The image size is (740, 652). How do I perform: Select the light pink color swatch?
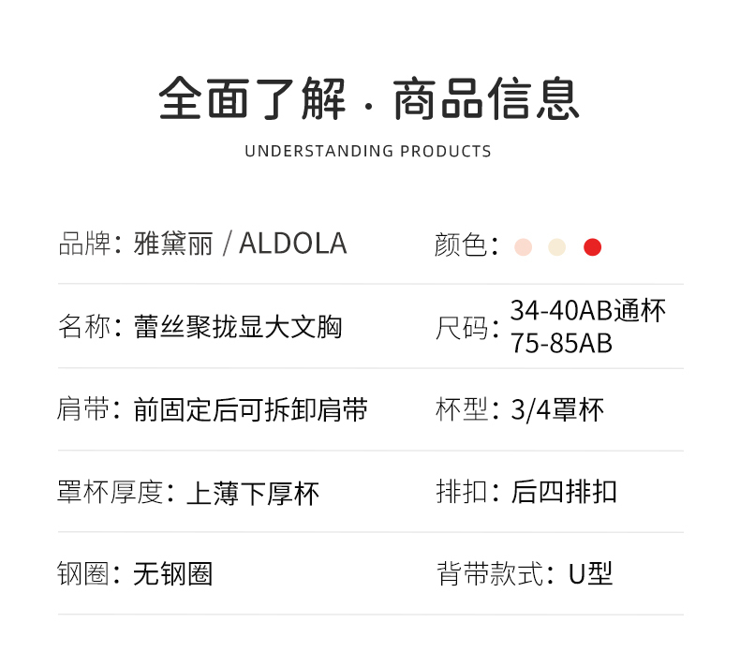pos(523,247)
